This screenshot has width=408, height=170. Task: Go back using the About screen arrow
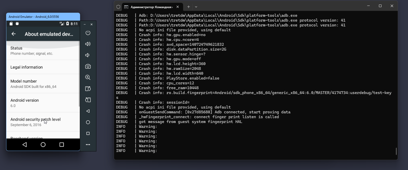[14, 34]
